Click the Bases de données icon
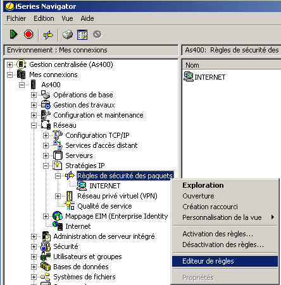Image resolution: width=281 pixels, height=285 pixels. (46, 267)
